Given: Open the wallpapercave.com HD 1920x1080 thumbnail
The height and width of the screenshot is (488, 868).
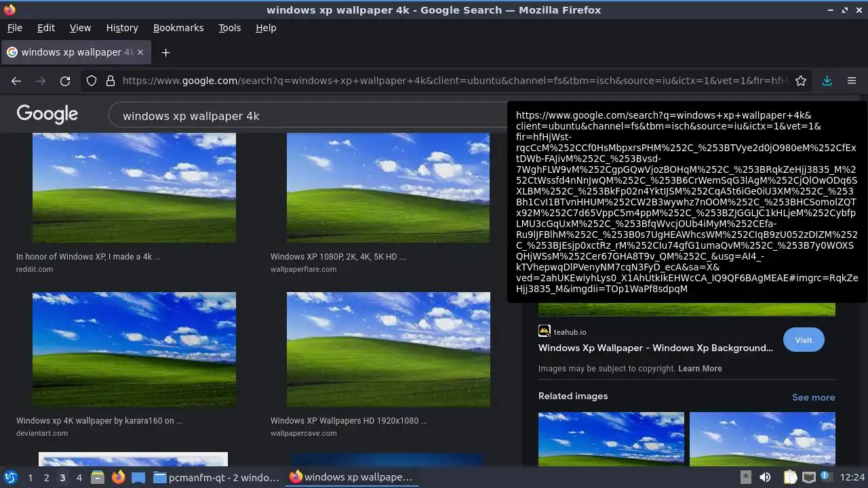Looking at the screenshot, I should tap(389, 350).
